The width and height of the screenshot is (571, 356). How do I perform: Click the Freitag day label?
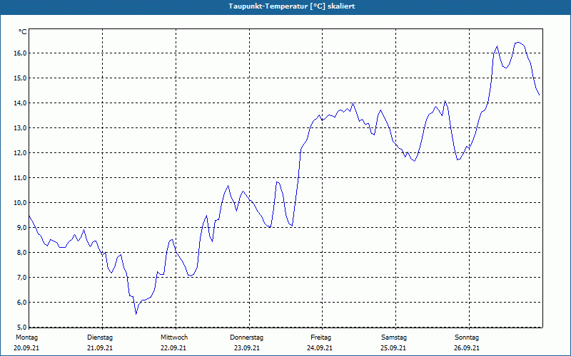320,337
